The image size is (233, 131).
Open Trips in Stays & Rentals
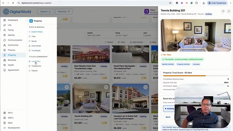click(34, 36)
